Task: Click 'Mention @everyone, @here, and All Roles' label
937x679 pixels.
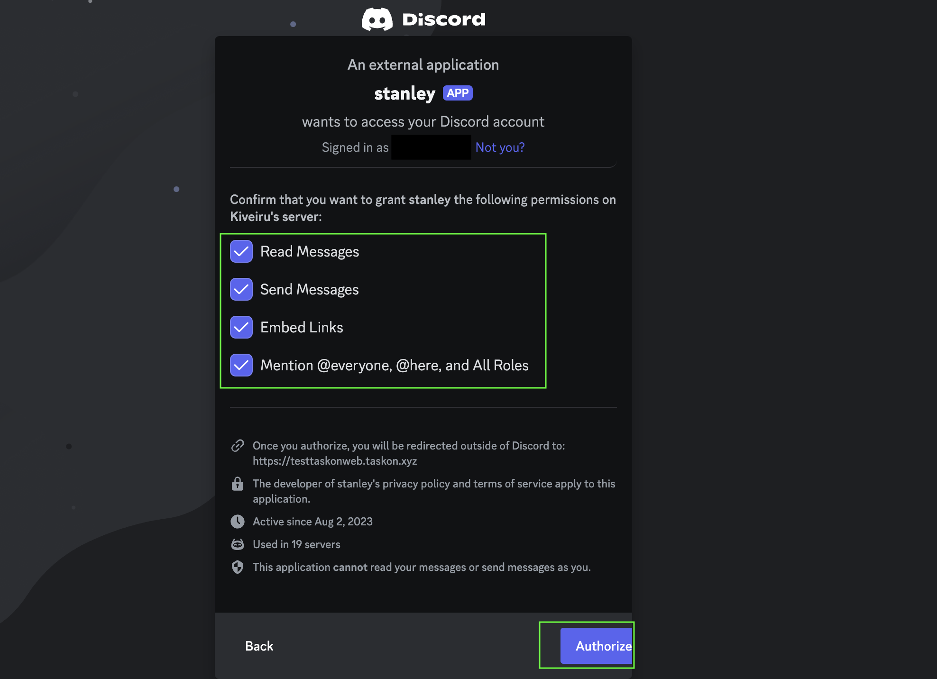Action: (395, 365)
